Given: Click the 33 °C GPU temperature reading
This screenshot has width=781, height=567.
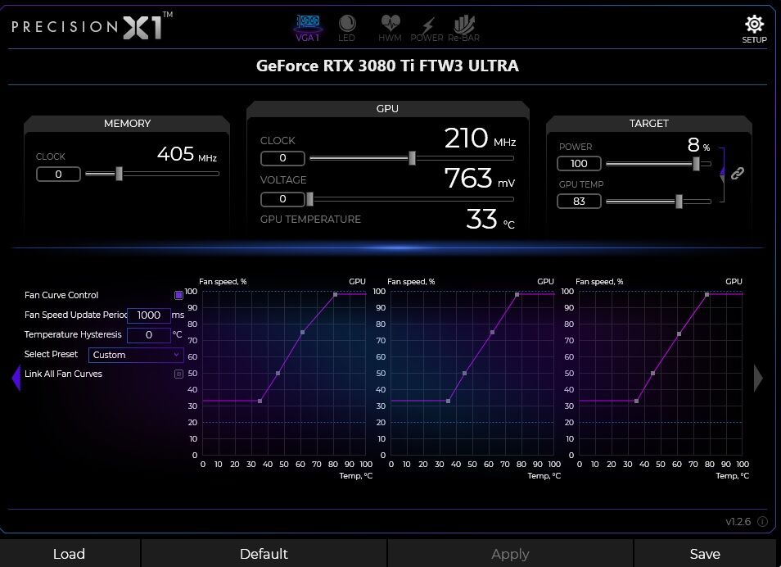Looking at the screenshot, I should click(x=490, y=219).
